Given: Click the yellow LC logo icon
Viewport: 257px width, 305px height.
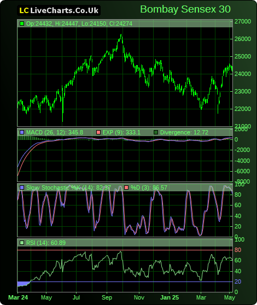Looking at the screenshot, I should [x=24, y=11].
